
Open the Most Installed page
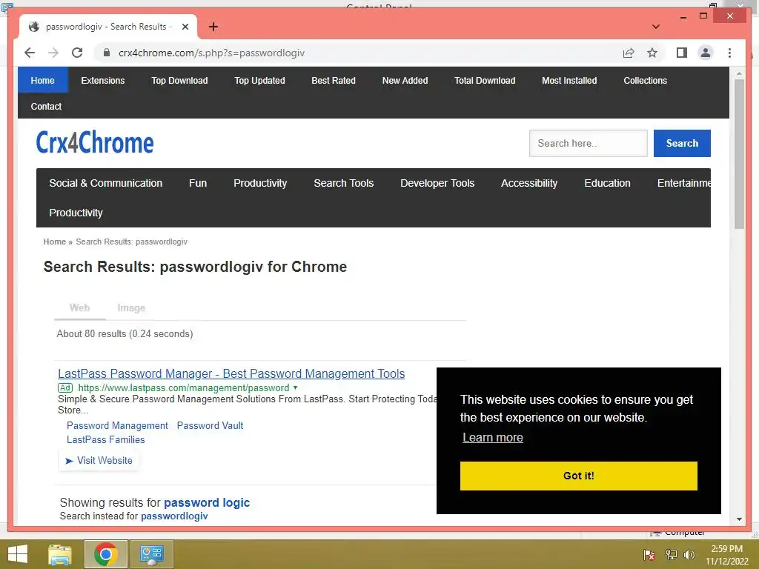[569, 80]
